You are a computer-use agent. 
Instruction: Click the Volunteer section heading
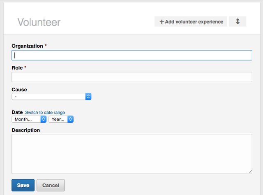click(39, 22)
